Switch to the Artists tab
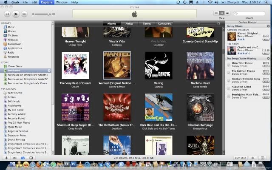This screenshot has width=272, height=170. tap(129, 23)
